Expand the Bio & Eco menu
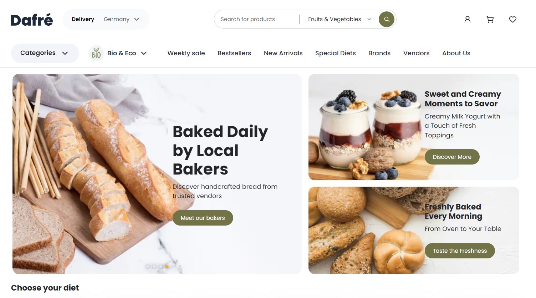The height and width of the screenshot is (298, 536). tap(118, 53)
